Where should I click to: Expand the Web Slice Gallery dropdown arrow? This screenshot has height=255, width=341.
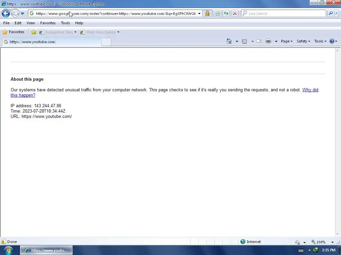118,32
